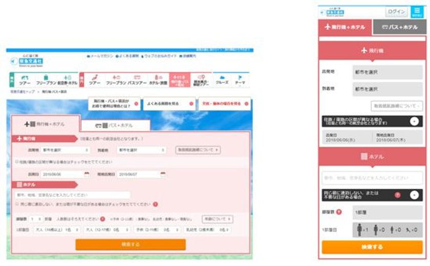Viewport: 430px width, 266px height.
Task: Select domestic フリープラン menu with red icon
Action: [116, 80]
